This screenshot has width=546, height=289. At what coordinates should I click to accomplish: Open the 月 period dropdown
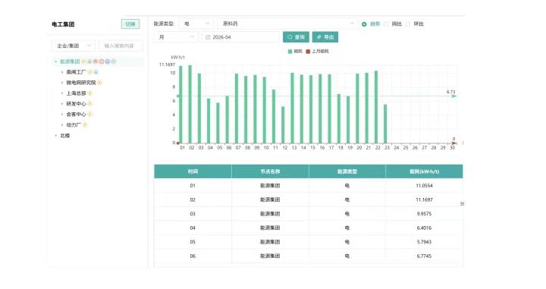coord(176,37)
